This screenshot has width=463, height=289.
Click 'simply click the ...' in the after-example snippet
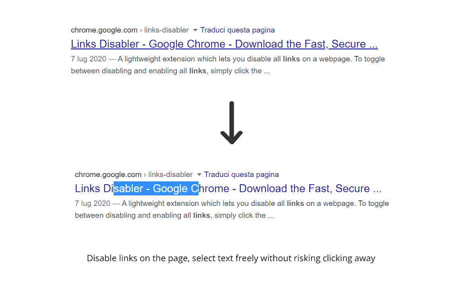pyautogui.click(x=244, y=215)
